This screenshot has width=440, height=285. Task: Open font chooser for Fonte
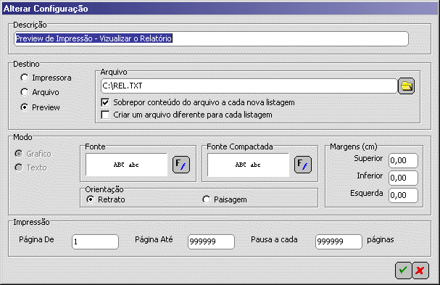click(181, 165)
